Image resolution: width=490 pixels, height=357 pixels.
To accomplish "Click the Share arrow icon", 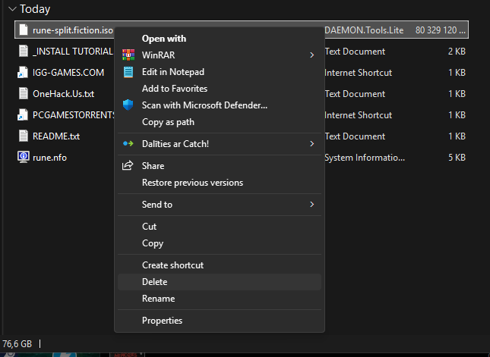I will (x=128, y=165).
